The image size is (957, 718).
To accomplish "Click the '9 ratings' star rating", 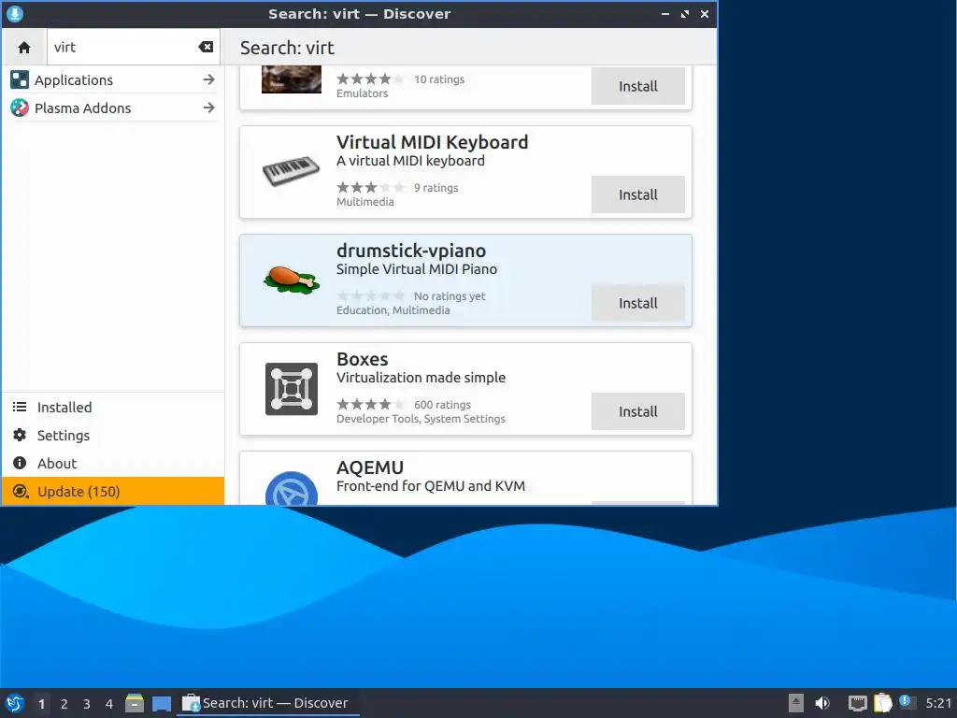I will 370,187.
